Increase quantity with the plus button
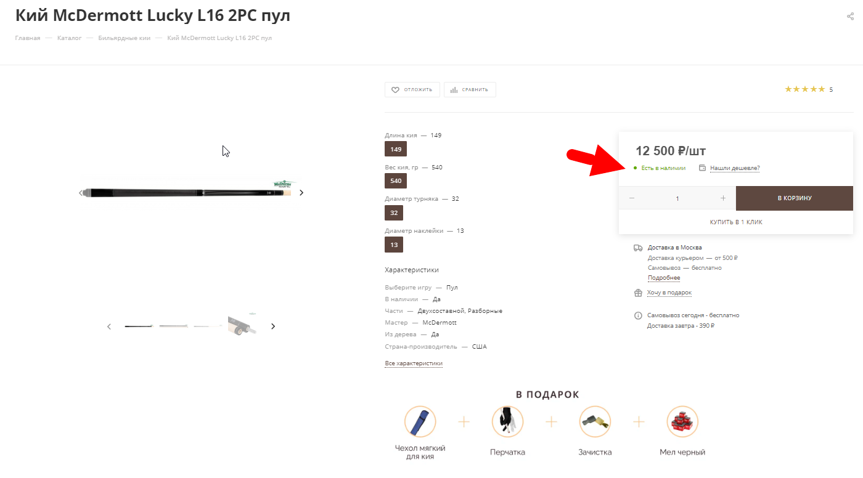This screenshot has height=478, width=863. point(723,198)
